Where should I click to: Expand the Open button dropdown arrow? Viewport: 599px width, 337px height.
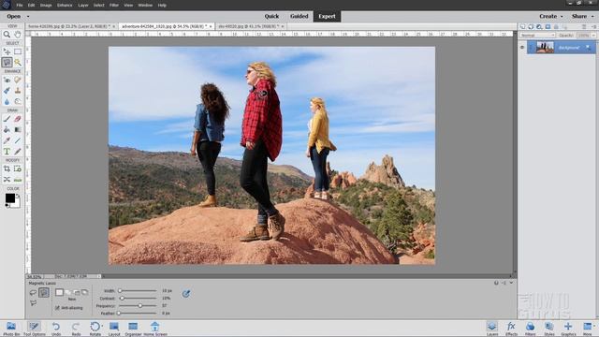coord(28,17)
